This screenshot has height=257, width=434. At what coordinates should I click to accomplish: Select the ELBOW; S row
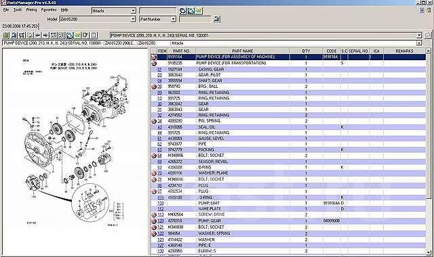coord(288,251)
